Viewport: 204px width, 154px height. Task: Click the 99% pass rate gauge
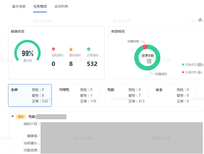28,54
